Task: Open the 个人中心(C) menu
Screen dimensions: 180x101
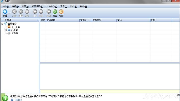Action: tap(52, 6)
